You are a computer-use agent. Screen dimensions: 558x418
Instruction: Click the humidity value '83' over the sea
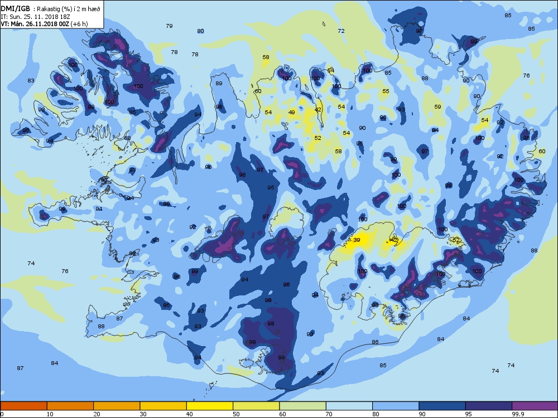(x=31, y=81)
